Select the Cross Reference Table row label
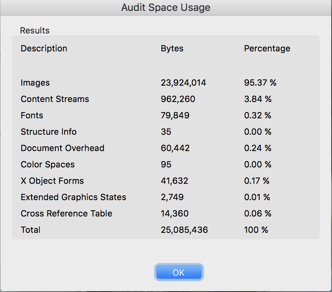The height and width of the screenshot is (292, 332). tap(66, 214)
